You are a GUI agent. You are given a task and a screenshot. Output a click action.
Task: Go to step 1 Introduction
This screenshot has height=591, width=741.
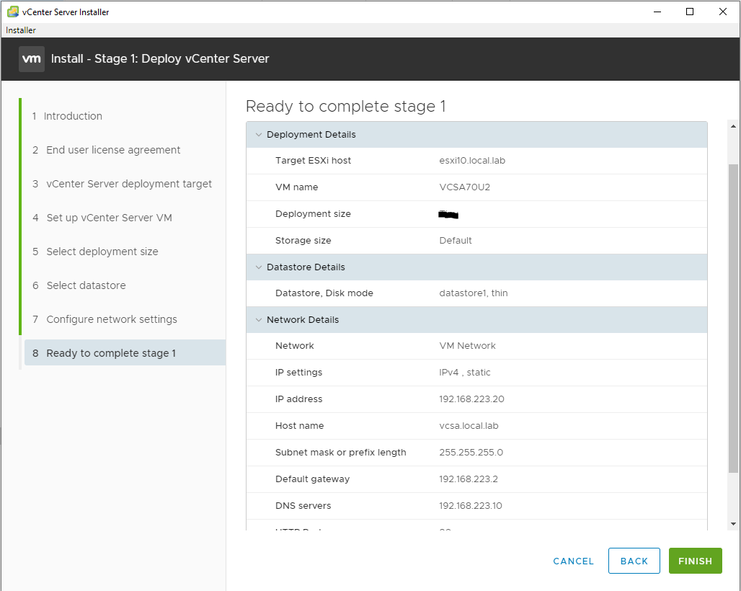click(67, 116)
